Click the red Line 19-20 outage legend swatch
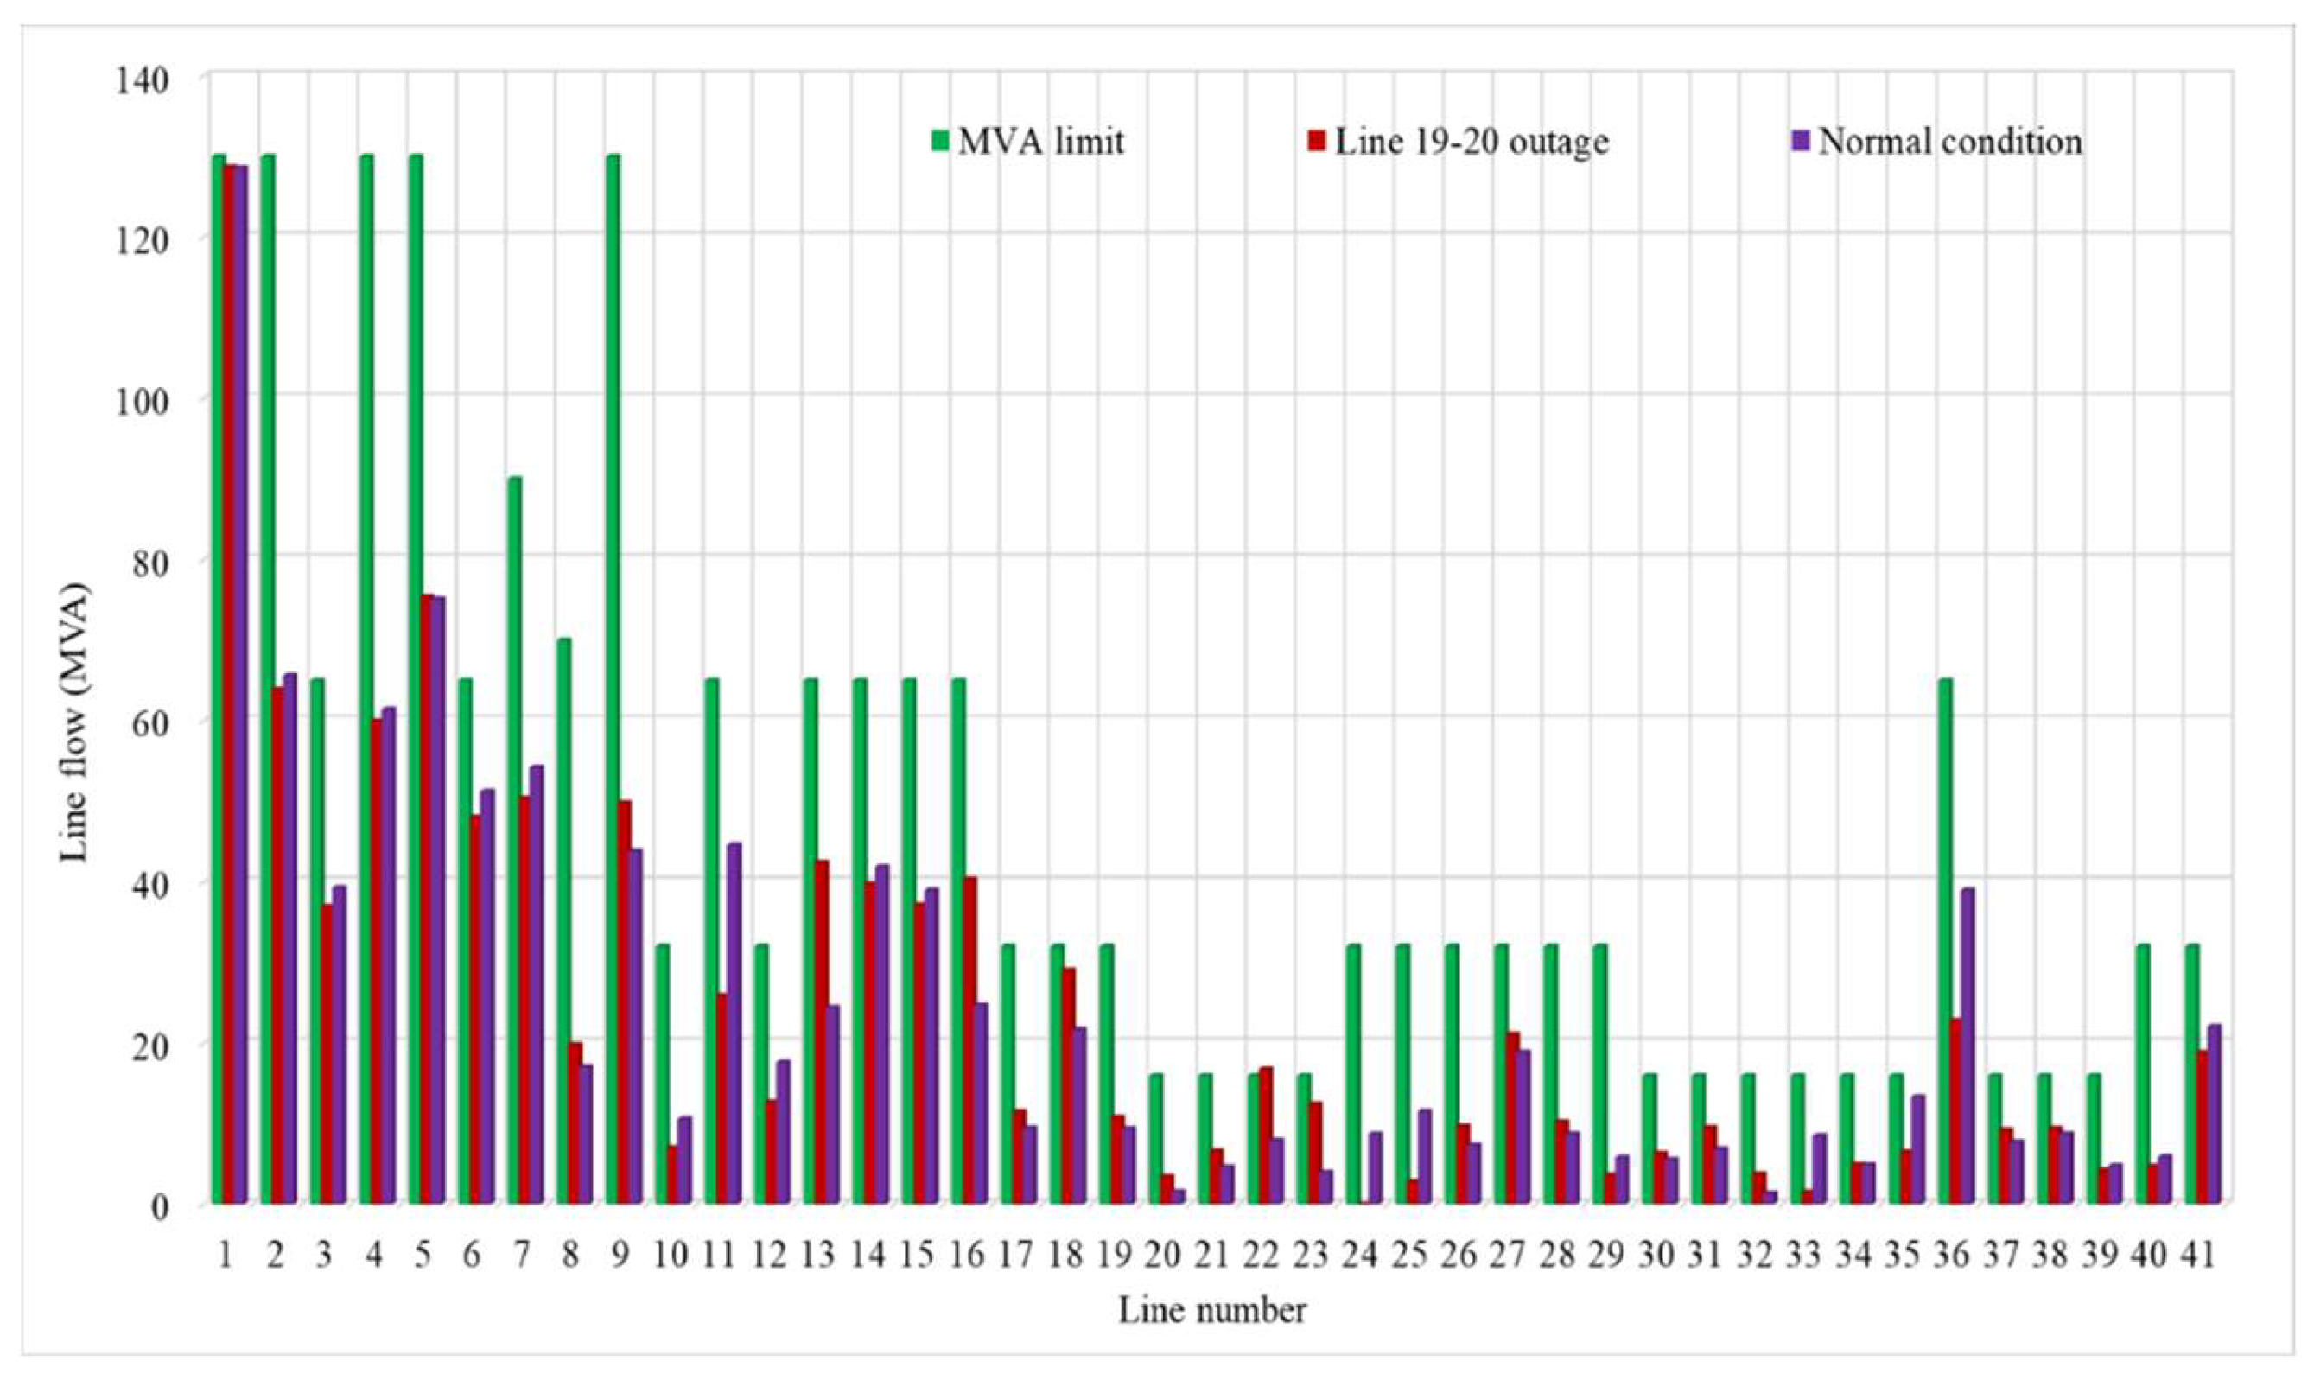 [1317, 140]
